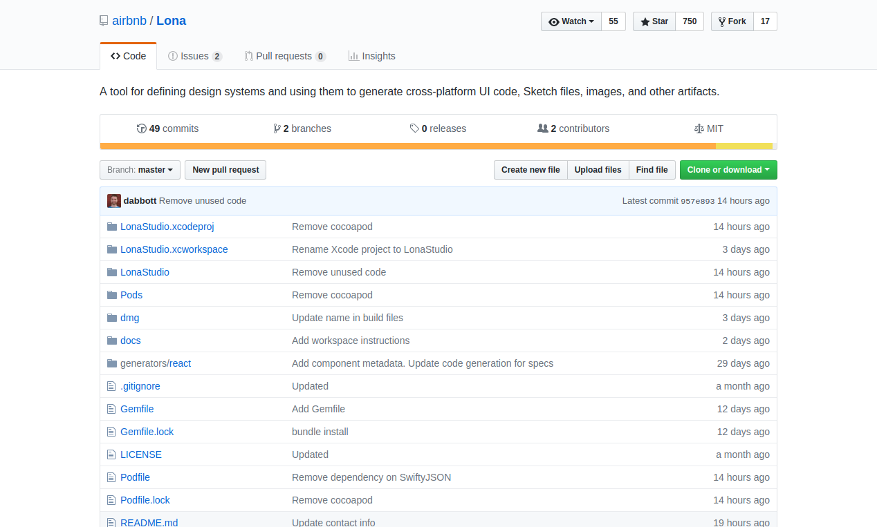Click the Upload files button
The image size is (877, 527).
598,170
